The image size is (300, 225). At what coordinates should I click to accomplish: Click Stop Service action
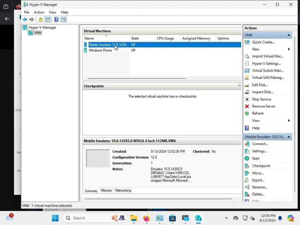(x=262, y=99)
